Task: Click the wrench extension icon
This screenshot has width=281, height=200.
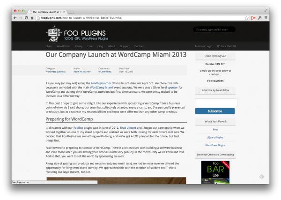Action: click(259, 18)
